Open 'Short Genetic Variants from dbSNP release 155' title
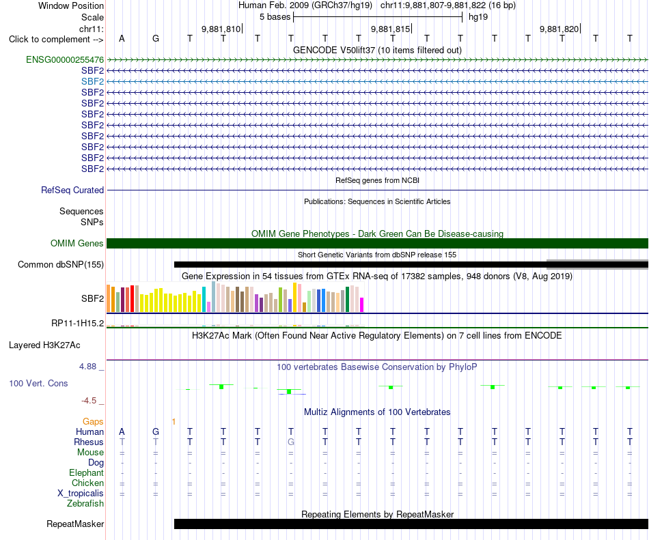The image size is (649, 540). pyautogui.click(x=377, y=255)
